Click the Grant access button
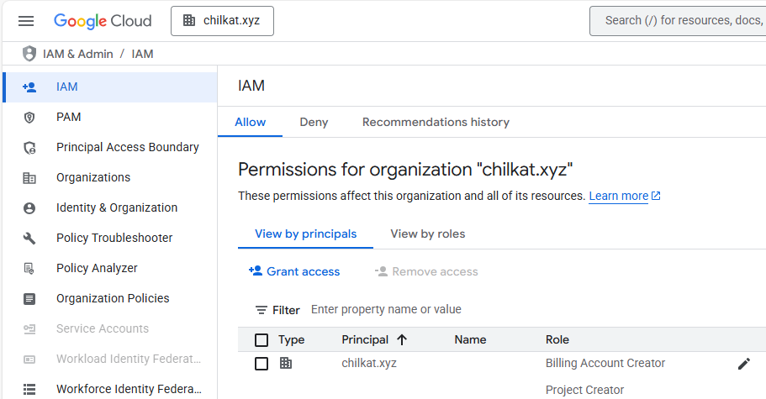Screen dimensions: 766x399 (294, 271)
